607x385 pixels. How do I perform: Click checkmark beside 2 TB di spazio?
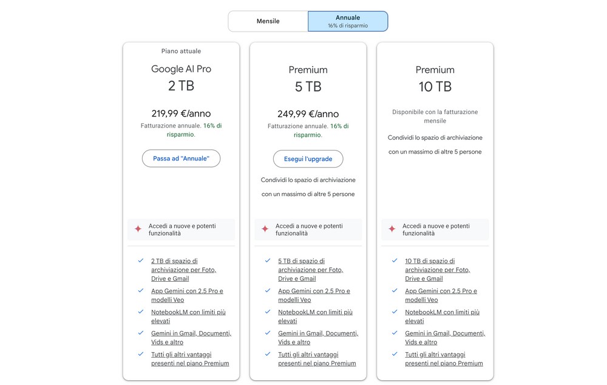point(141,261)
